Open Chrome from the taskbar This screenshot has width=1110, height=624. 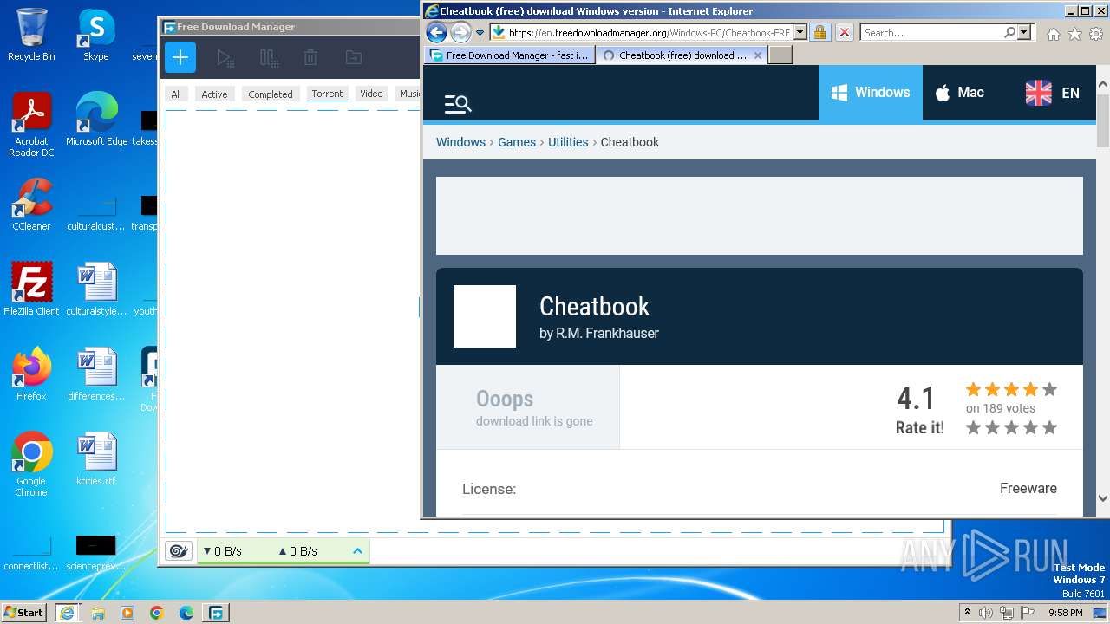pos(157,613)
